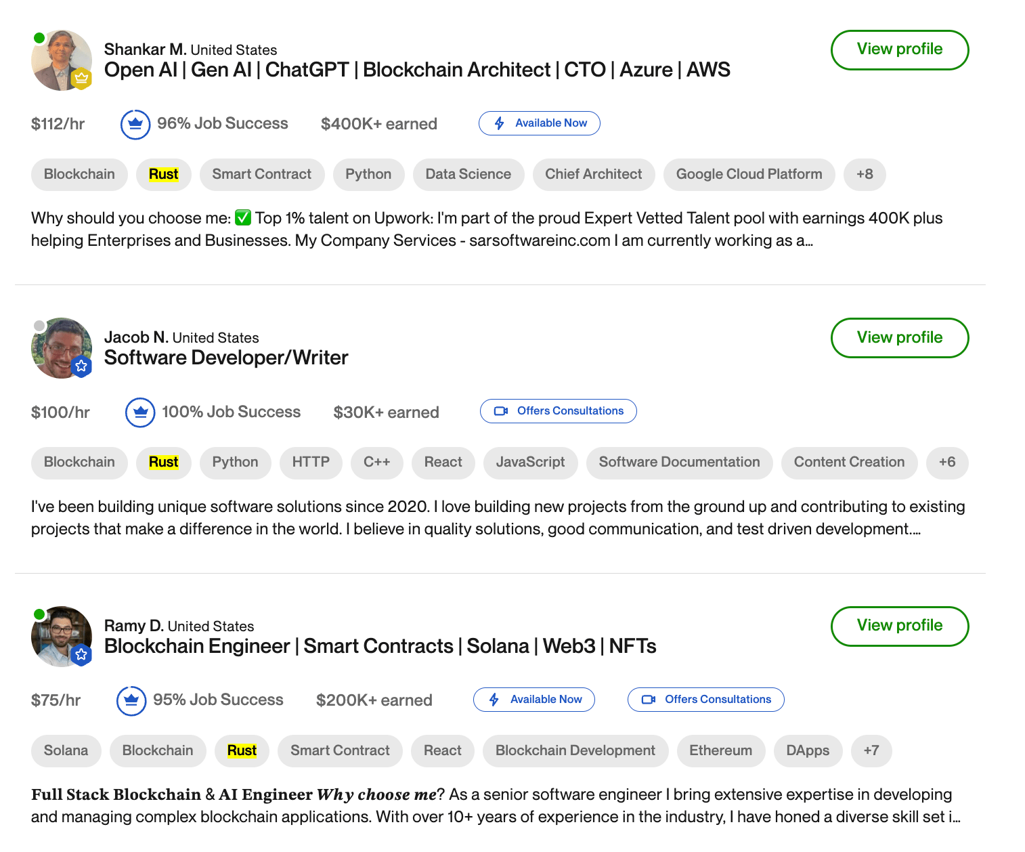This screenshot has height=852, width=1025.
Task: Select the Chief Architect skill tag
Action: pyautogui.click(x=593, y=175)
